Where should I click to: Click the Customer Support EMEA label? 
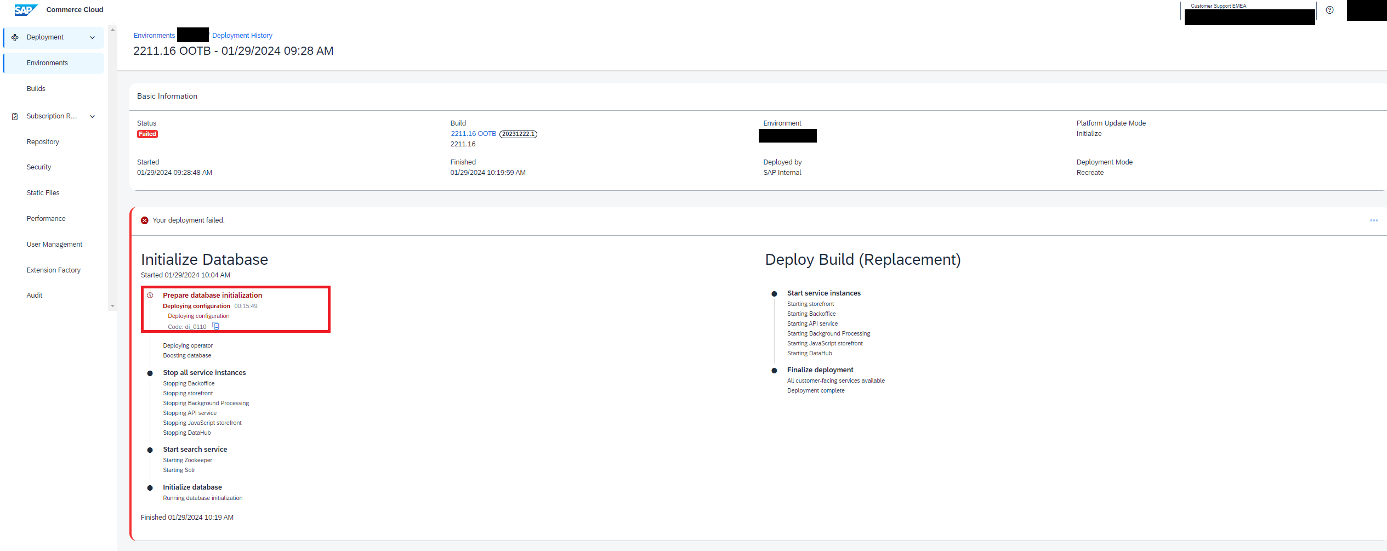pos(1218,6)
